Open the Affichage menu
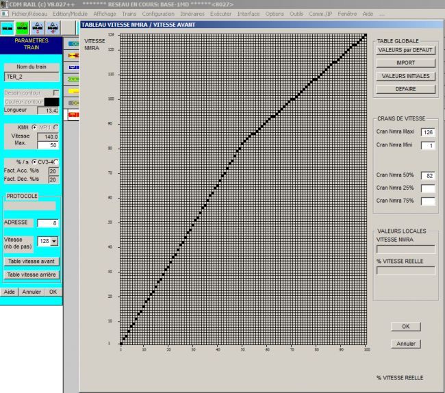The image size is (445, 393). tap(105, 14)
